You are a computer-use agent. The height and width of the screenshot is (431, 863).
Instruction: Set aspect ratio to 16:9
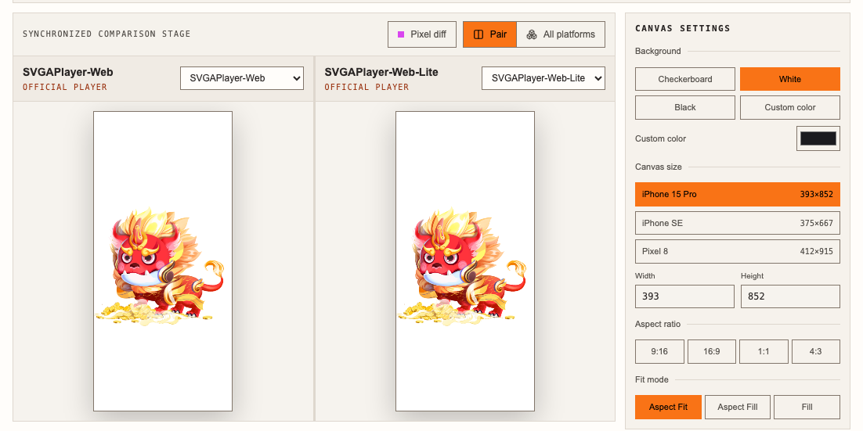click(712, 351)
